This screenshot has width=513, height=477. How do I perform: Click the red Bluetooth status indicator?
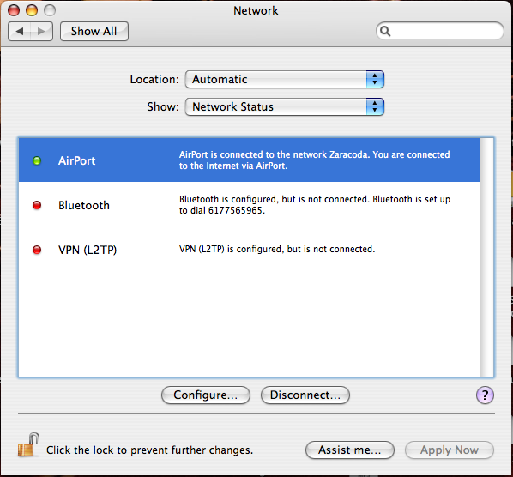point(37,205)
